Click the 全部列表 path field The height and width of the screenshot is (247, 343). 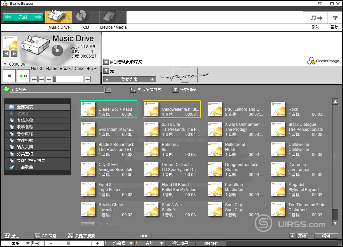[x=57, y=90]
